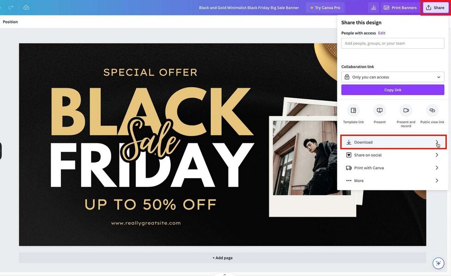Click the add people input field

pyautogui.click(x=392, y=43)
